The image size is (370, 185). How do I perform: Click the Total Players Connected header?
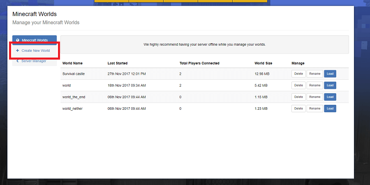coord(199,63)
